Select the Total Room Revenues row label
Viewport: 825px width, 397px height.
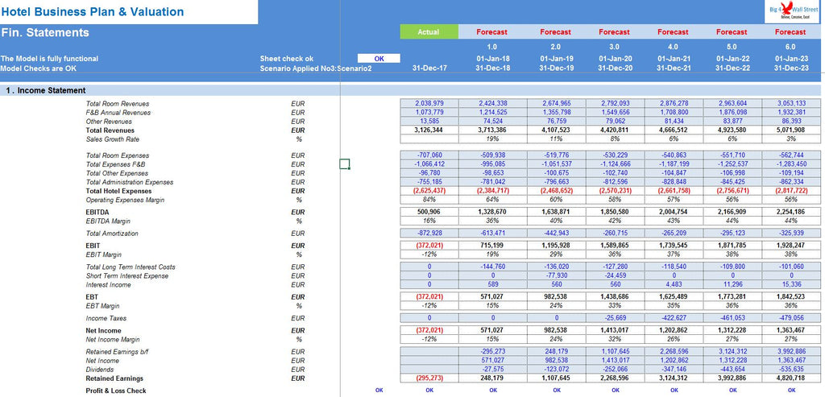[118, 104]
